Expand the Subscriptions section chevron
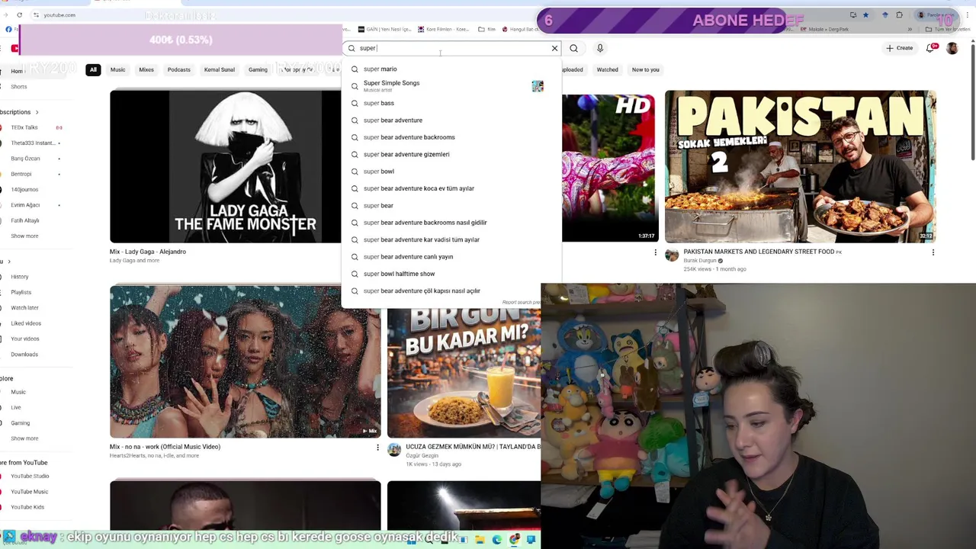The image size is (976, 549). point(37,112)
